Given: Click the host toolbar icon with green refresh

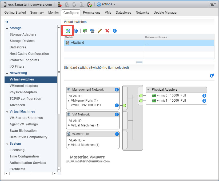Looking at the screenshot, I should point(90,5).
